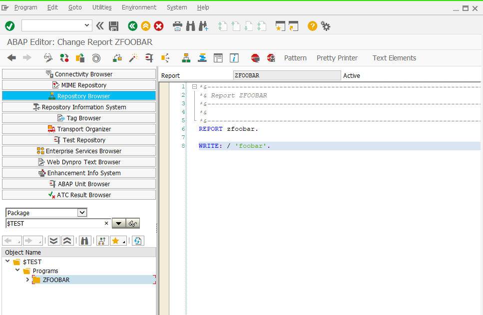Open the Package object type dropdown

[82, 213]
